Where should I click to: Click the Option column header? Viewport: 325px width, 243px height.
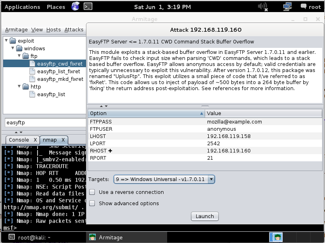click(146, 113)
